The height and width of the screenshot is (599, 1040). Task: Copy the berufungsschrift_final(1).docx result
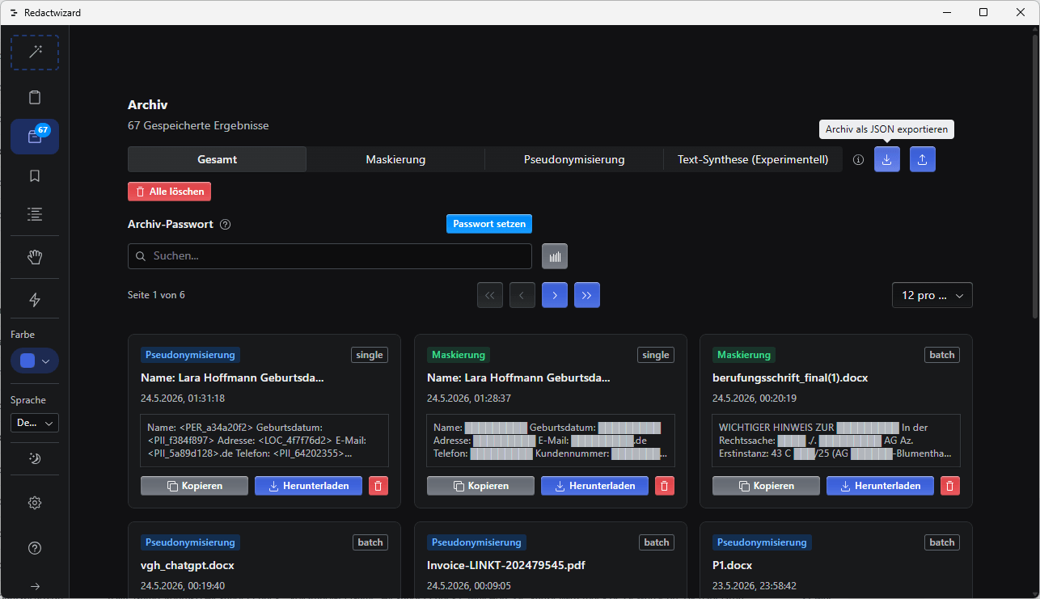[x=766, y=486]
